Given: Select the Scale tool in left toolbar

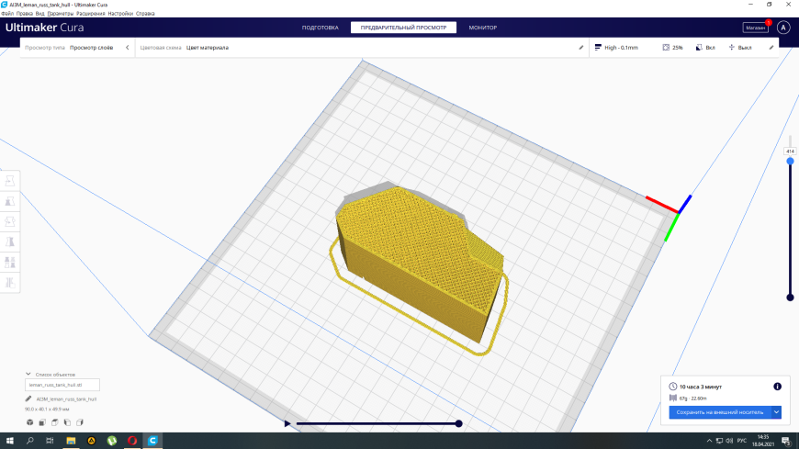Looking at the screenshot, I should (x=10, y=201).
